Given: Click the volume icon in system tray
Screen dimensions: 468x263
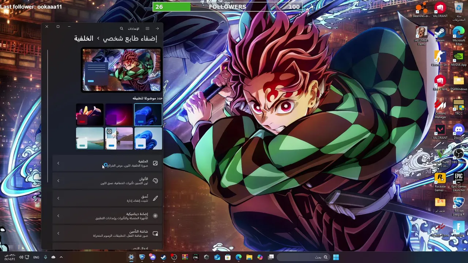Looking at the screenshot, I should [21, 257].
